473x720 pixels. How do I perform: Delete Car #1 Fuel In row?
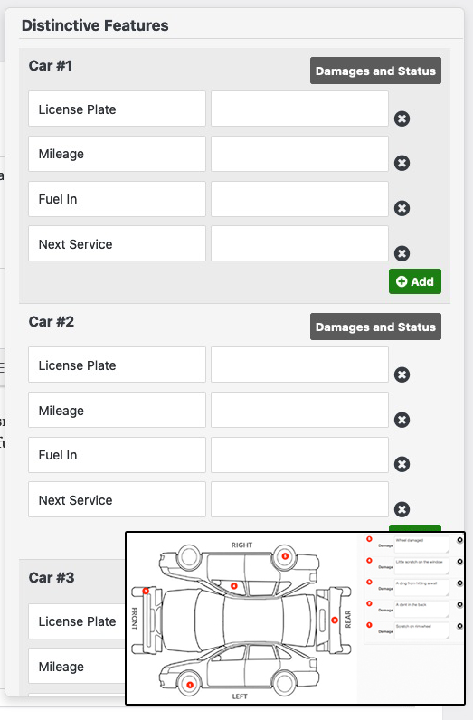402,208
